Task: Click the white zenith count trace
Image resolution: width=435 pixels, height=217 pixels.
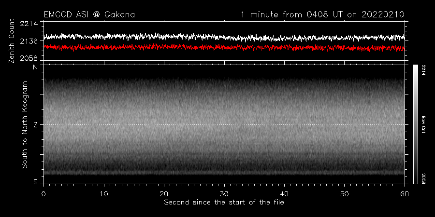Action: coord(224,37)
